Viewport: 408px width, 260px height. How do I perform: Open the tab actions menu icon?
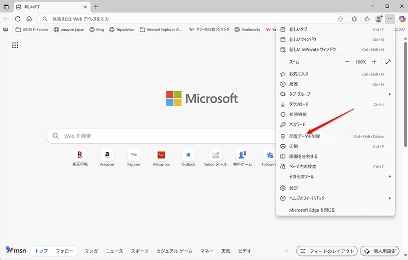[6, 7]
